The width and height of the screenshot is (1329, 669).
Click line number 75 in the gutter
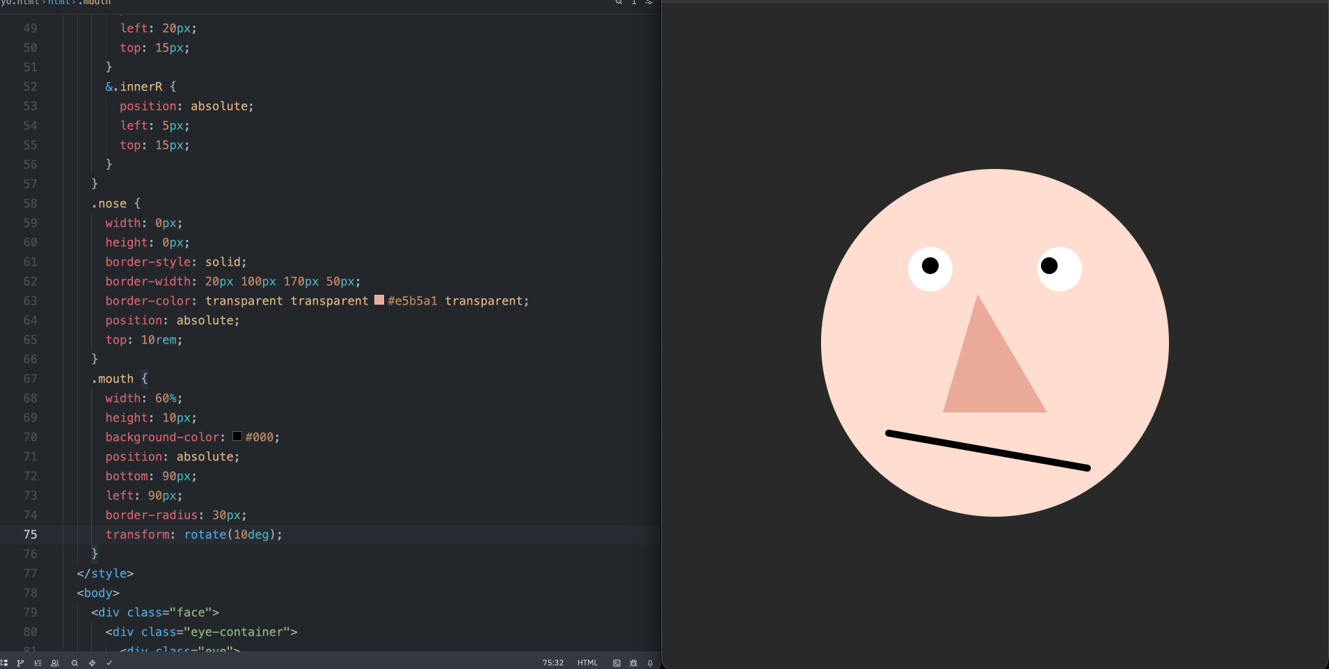pos(31,534)
